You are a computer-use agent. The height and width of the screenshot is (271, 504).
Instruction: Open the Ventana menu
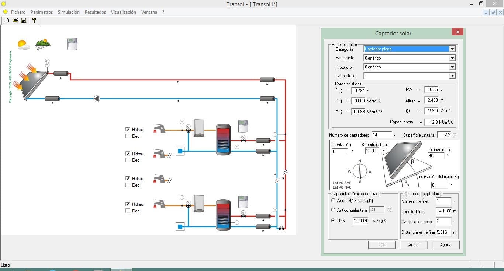[149, 12]
